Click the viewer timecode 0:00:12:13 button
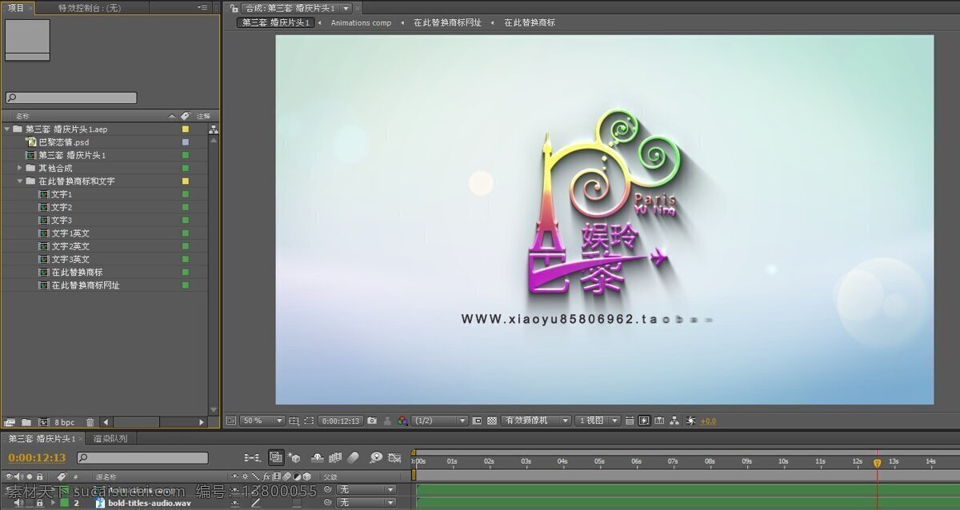The height and width of the screenshot is (510, 960). pos(341,420)
